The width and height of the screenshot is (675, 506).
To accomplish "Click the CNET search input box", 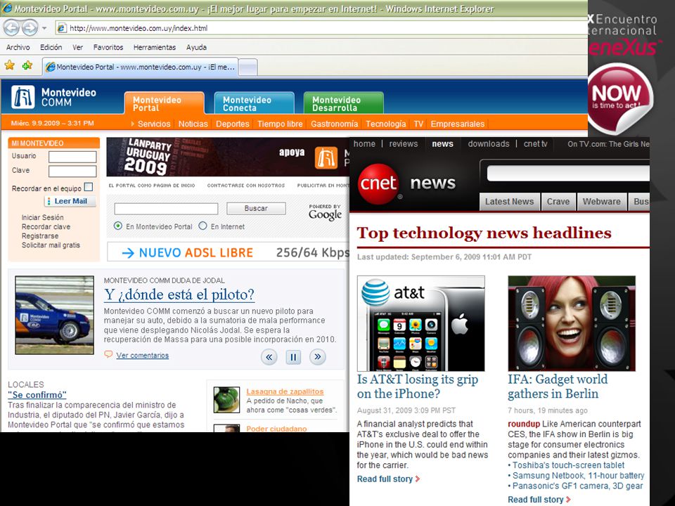I will [568, 174].
